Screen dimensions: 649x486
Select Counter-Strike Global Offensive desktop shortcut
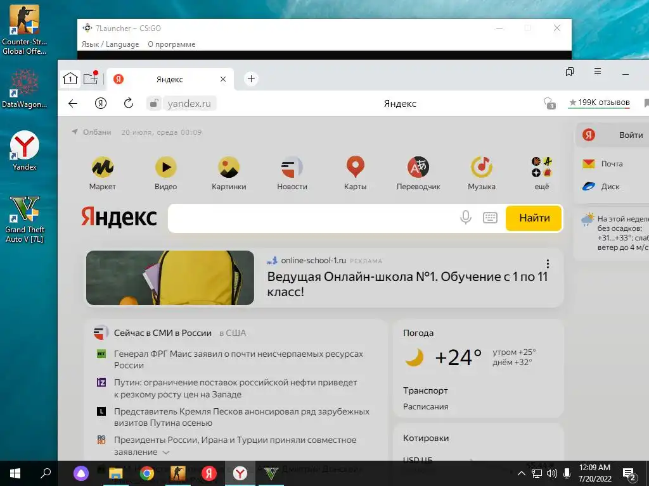25,30
